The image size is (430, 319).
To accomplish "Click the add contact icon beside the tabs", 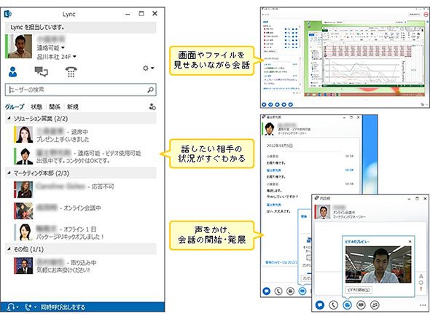I will pyautogui.click(x=152, y=106).
